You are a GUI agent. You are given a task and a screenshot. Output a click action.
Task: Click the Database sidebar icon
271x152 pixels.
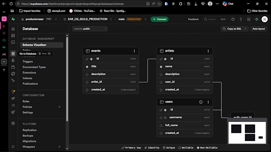coord(13,53)
